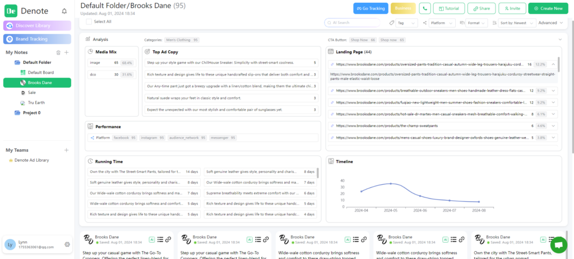Click the Share button
The image size is (574, 259).
click(482, 8)
